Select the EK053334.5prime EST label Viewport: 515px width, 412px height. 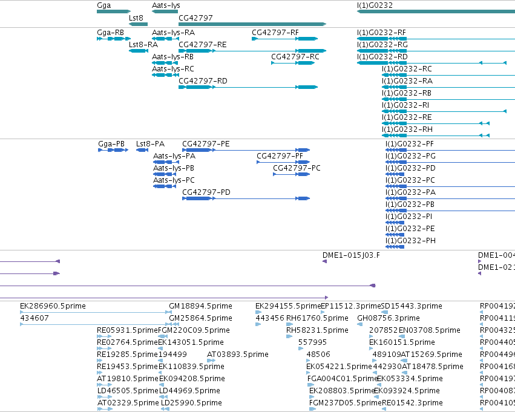(410, 379)
